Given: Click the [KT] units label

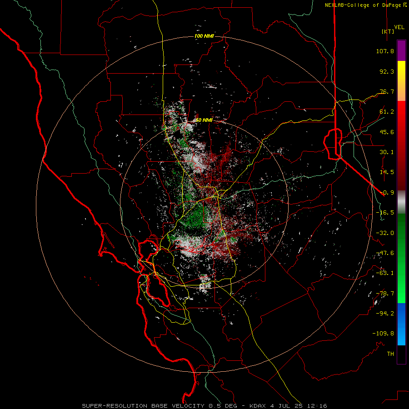Looking at the screenshot, I should (x=388, y=31).
